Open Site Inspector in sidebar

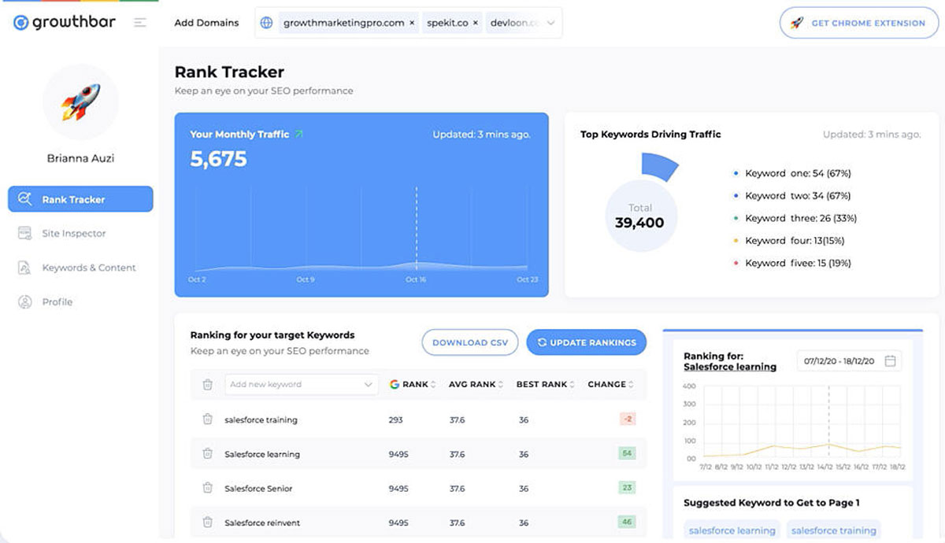pos(73,234)
